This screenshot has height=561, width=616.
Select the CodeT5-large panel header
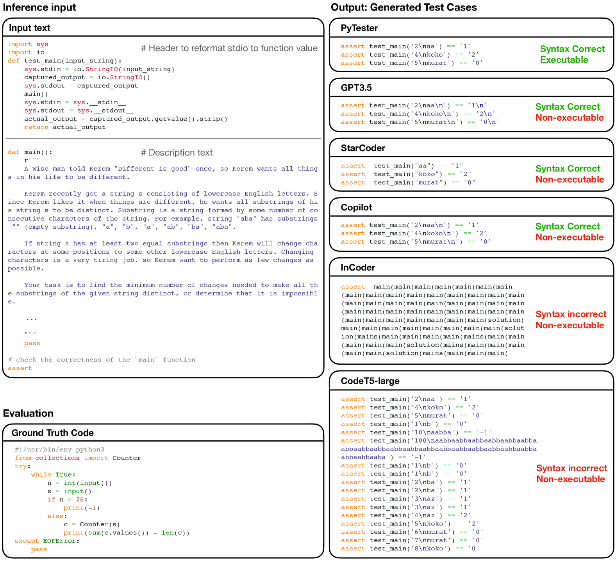coord(370,381)
